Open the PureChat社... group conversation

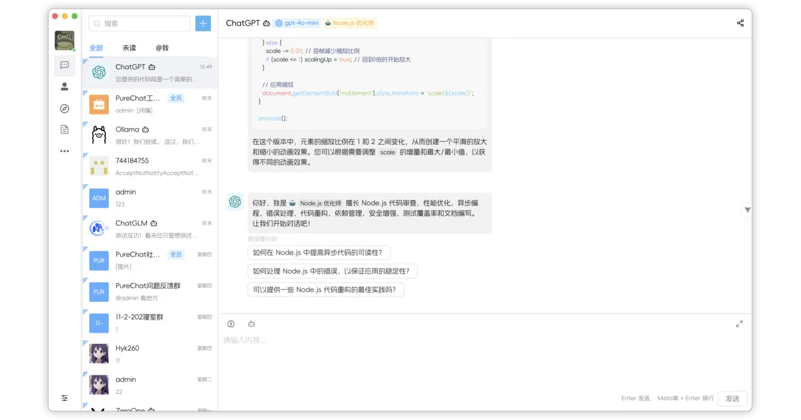click(x=150, y=261)
